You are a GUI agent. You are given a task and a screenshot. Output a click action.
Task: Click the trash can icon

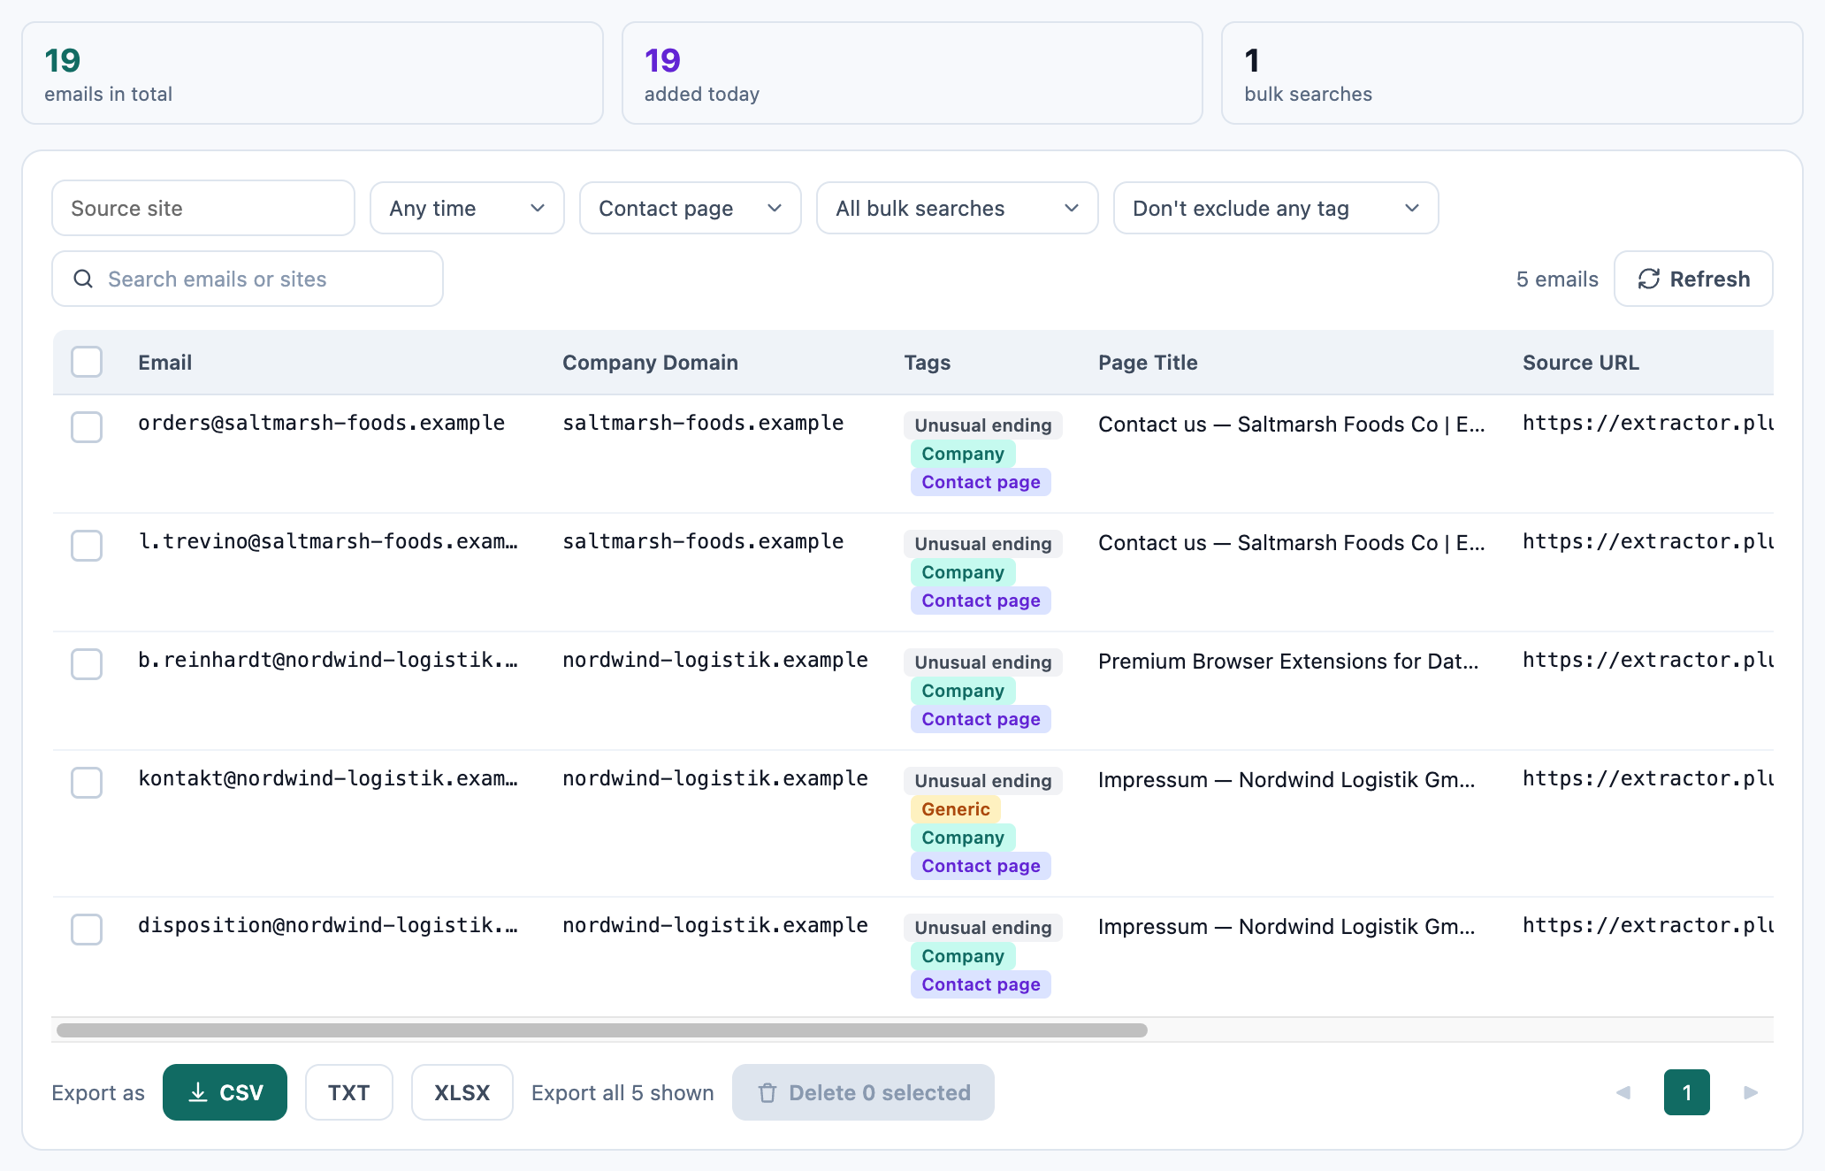tap(767, 1092)
